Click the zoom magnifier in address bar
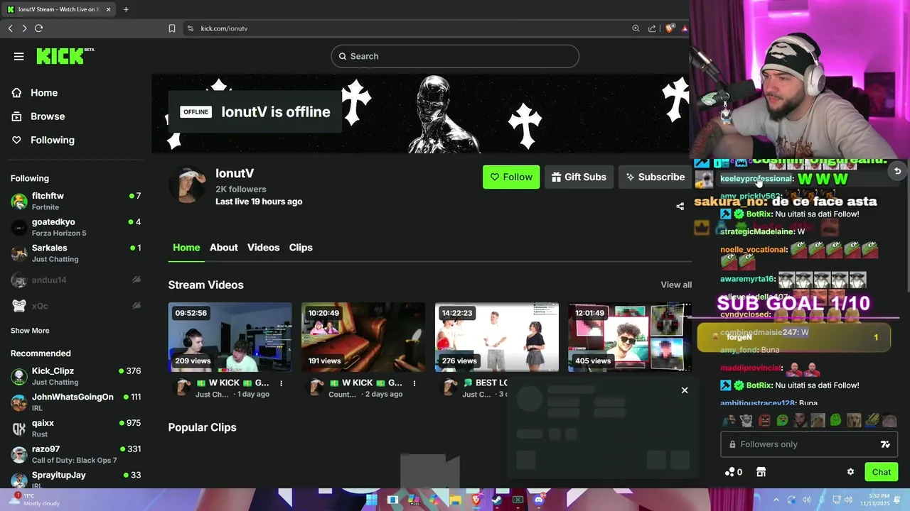Viewport: 910px width, 511px height. [x=636, y=28]
